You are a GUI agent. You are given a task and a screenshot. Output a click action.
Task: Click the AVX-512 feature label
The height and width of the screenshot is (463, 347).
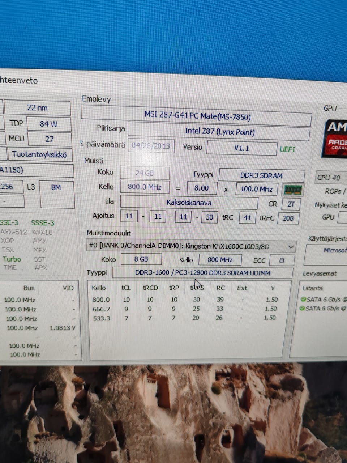pyautogui.click(x=14, y=232)
